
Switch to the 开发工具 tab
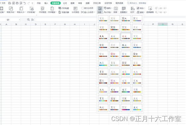[x=97, y=3]
